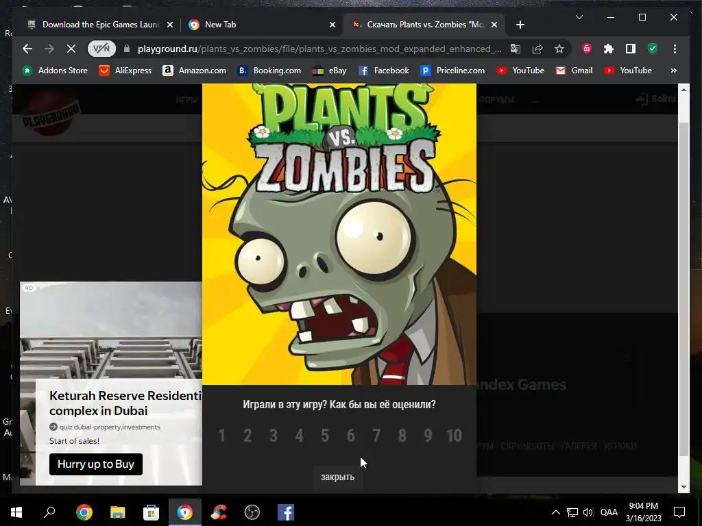Click the закрыть button to close popup

point(337,477)
